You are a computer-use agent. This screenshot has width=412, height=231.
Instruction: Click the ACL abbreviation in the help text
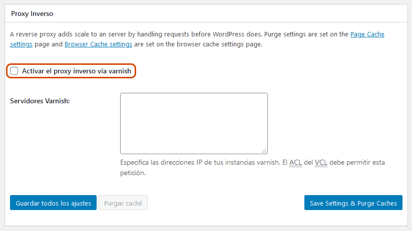coord(295,163)
